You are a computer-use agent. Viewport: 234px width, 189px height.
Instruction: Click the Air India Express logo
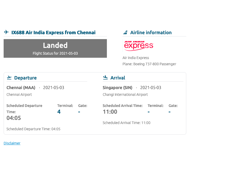click(x=139, y=46)
